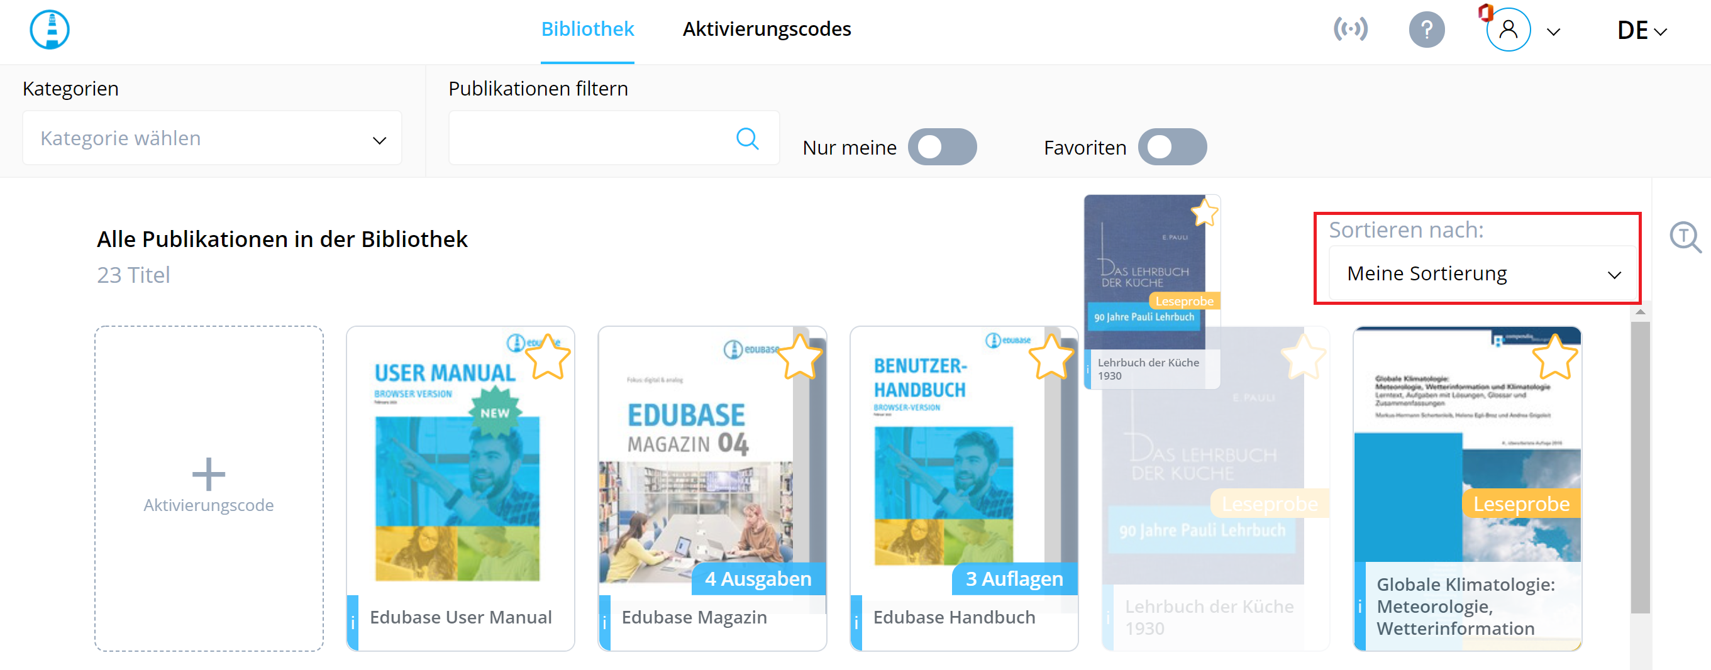Open the Meine Sortierung dropdown
This screenshot has height=670, width=1711.
1483,273
